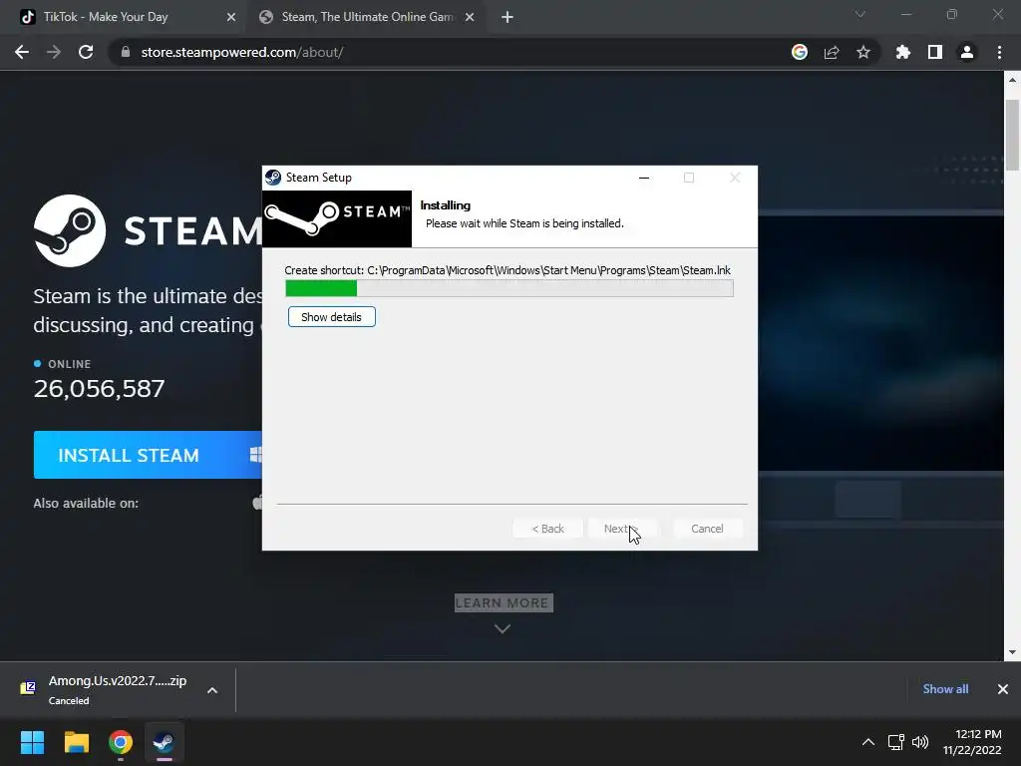
Task: Minimize the Steam Setup window
Action: point(644,178)
